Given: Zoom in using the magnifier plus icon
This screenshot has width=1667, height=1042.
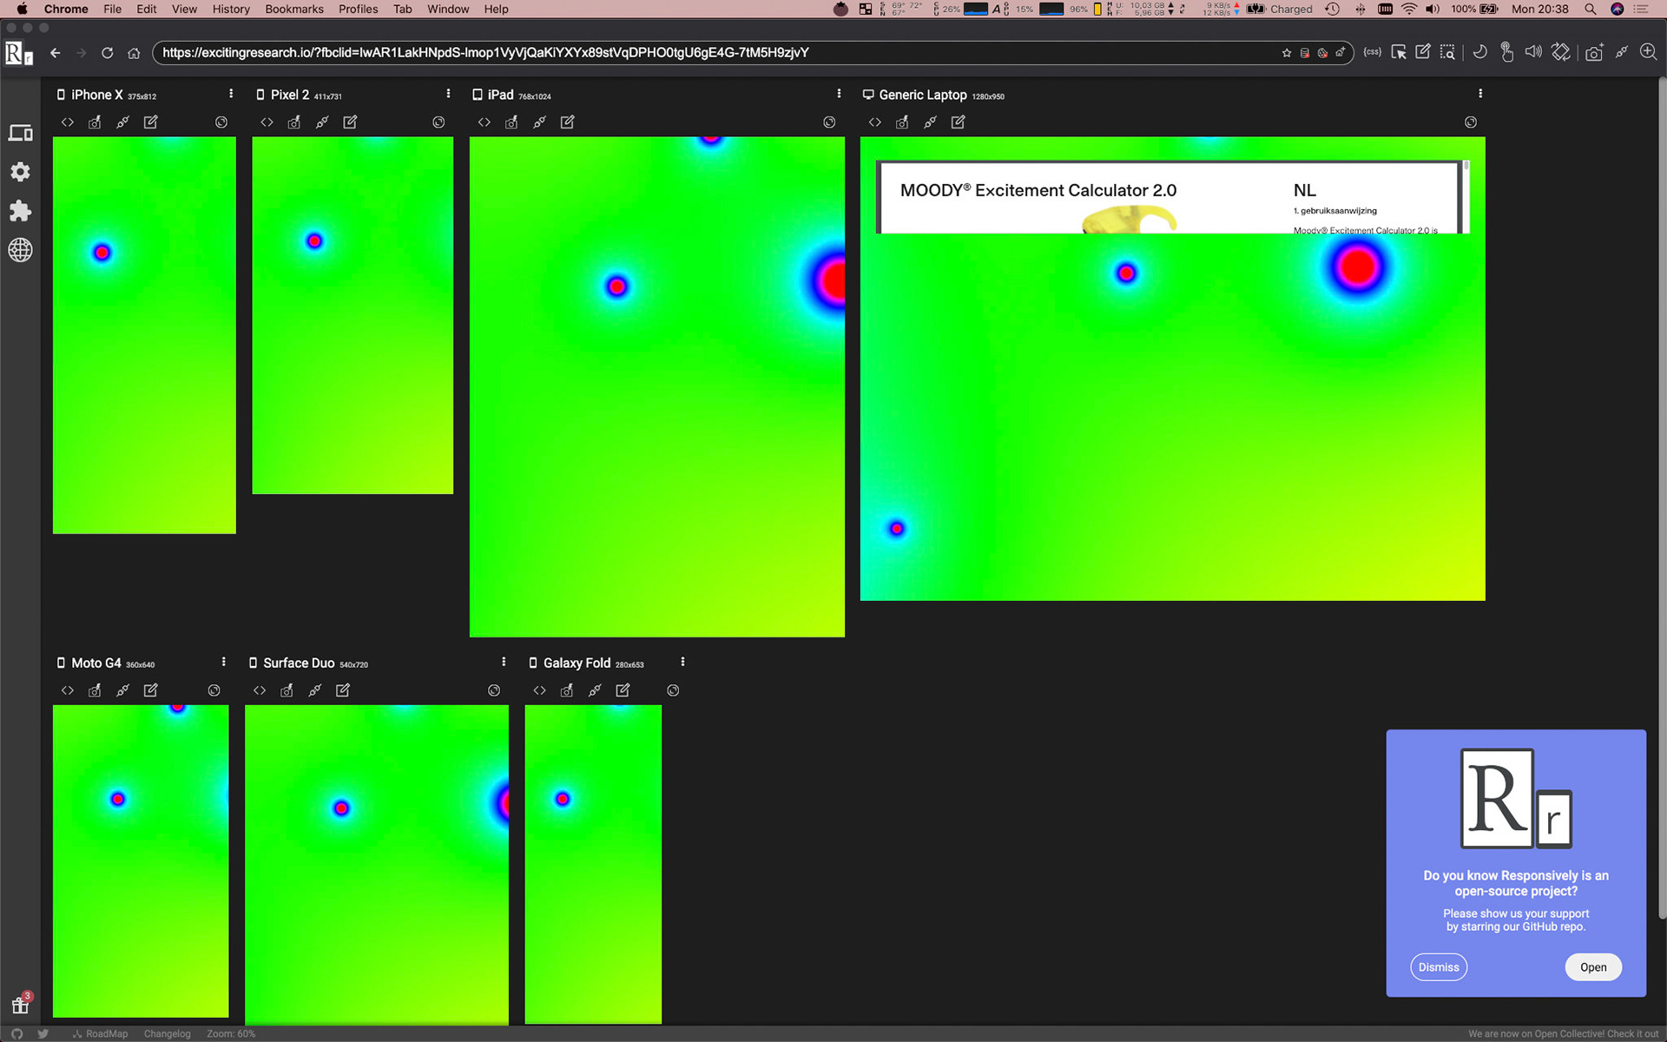Looking at the screenshot, I should coord(1648,52).
